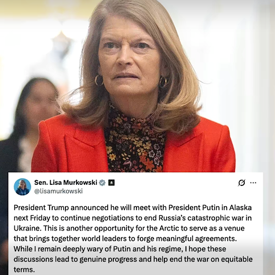The image size is (275, 275).
Task: Click the floral scarf in the photo
Action: 136,143
